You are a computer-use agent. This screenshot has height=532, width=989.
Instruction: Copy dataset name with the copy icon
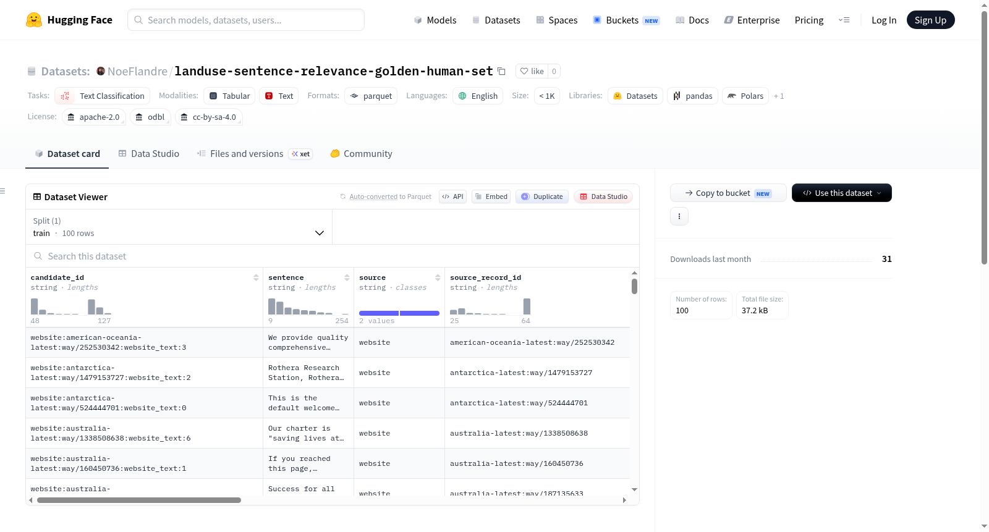pos(501,72)
